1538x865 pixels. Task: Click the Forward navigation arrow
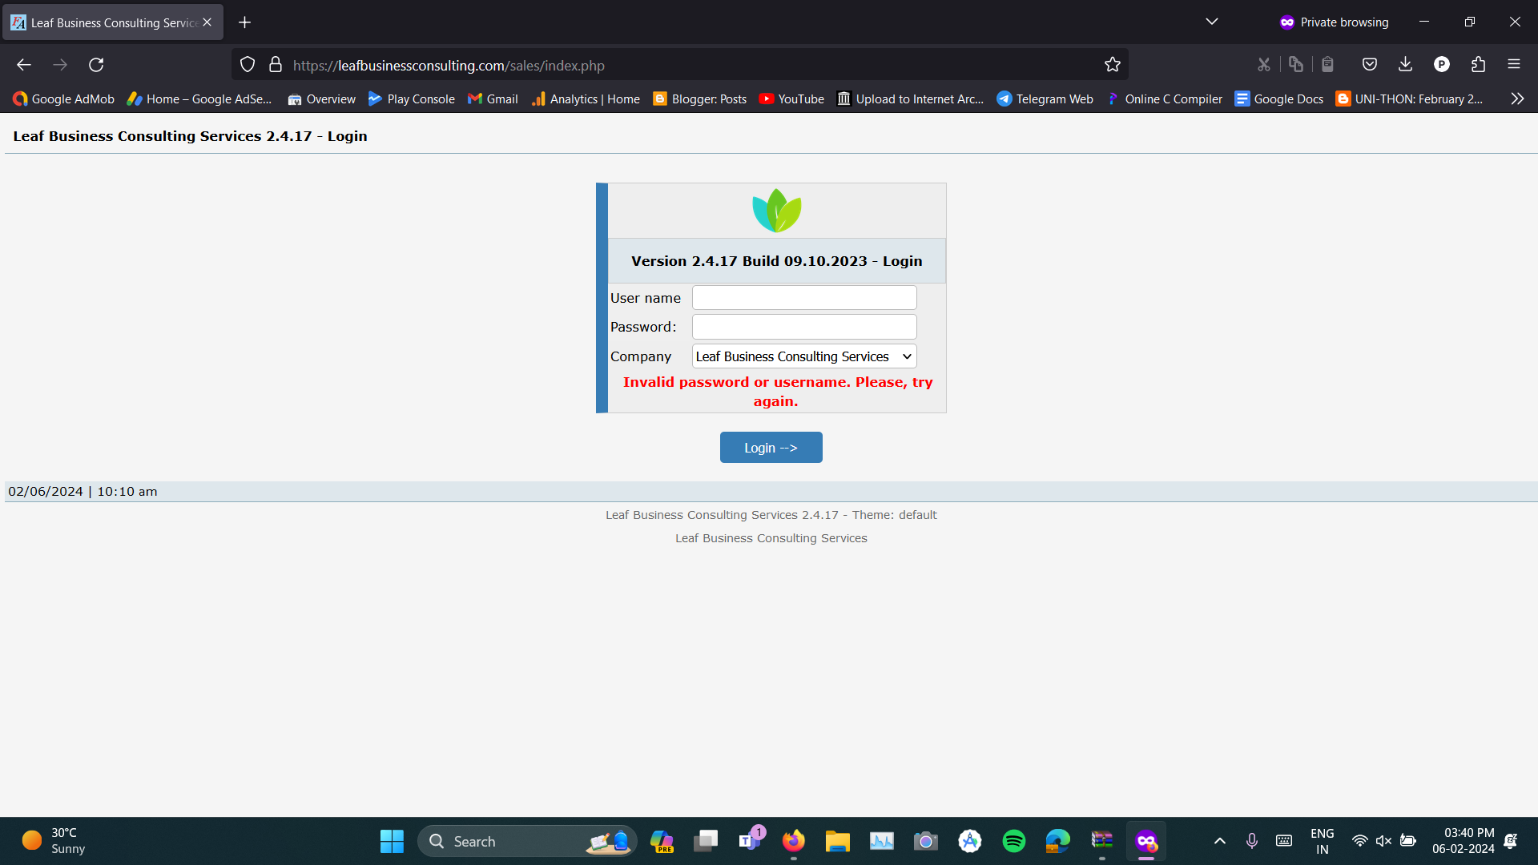point(60,65)
